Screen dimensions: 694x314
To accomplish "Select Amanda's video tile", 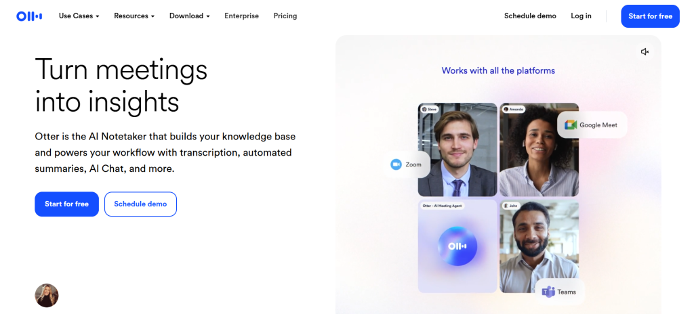I will [x=539, y=150].
